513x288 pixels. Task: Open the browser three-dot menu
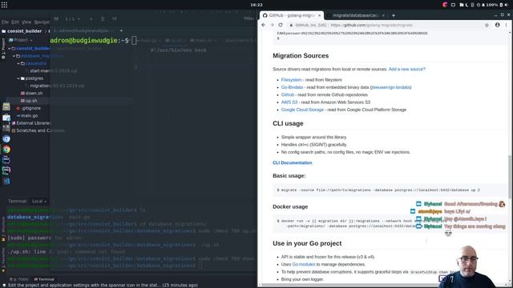click(506, 25)
